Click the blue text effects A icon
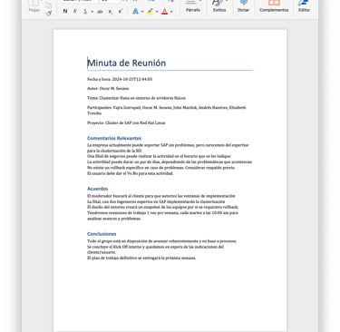 click(135, 11)
